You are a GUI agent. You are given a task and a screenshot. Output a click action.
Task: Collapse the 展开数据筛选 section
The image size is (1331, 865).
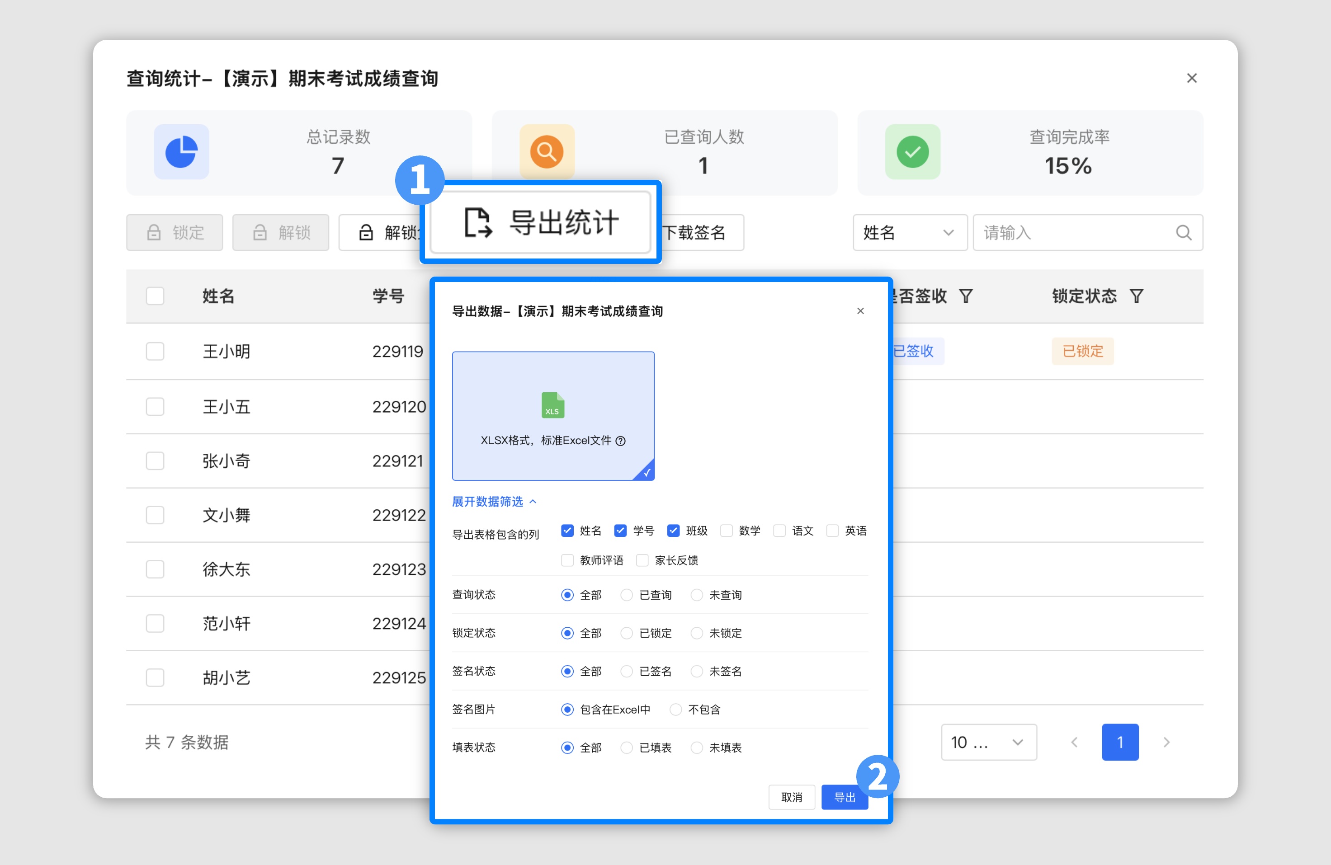point(494,502)
